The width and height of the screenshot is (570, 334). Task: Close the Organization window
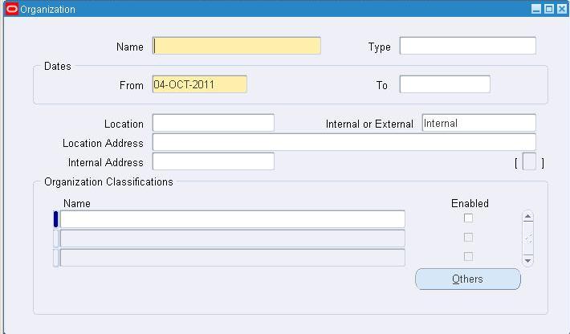[x=562, y=9]
